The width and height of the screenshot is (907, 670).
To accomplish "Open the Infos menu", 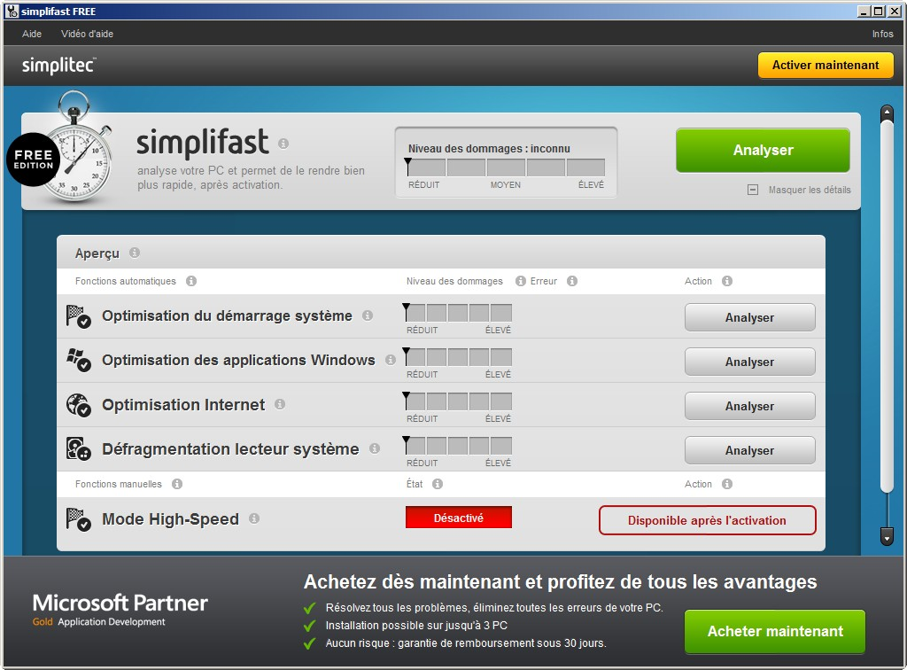I will click(x=882, y=34).
